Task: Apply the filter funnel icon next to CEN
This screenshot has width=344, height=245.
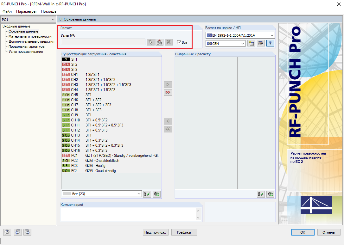Action: tap(270, 43)
